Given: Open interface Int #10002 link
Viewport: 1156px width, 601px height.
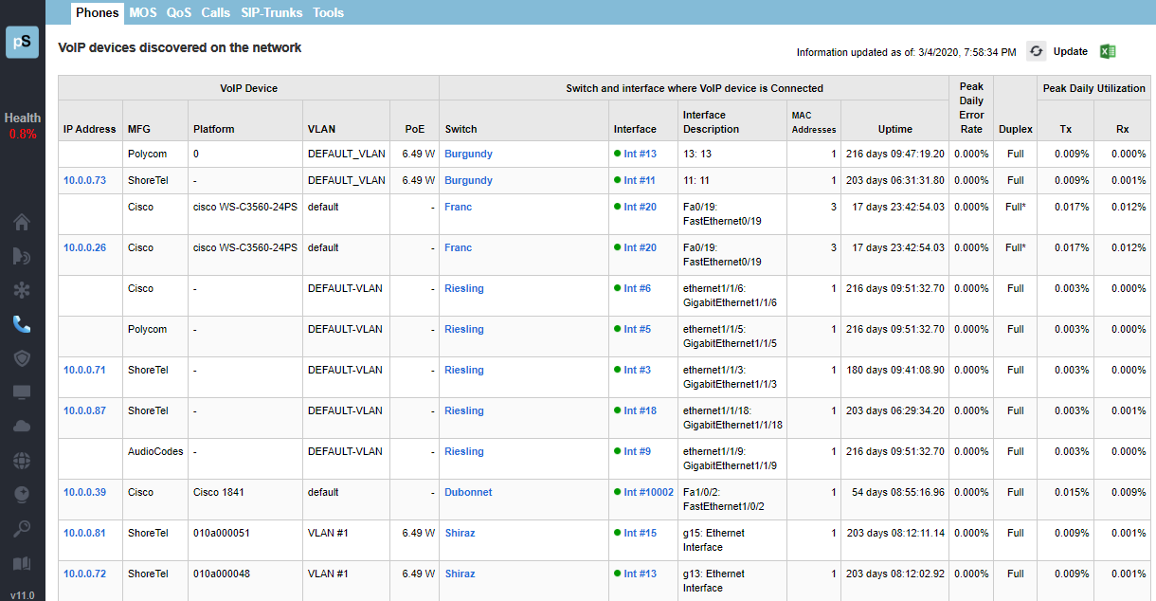Looking at the screenshot, I should tap(648, 492).
